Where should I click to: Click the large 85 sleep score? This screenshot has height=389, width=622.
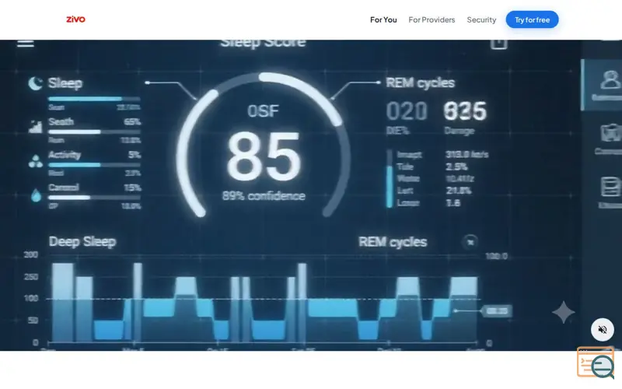point(264,156)
